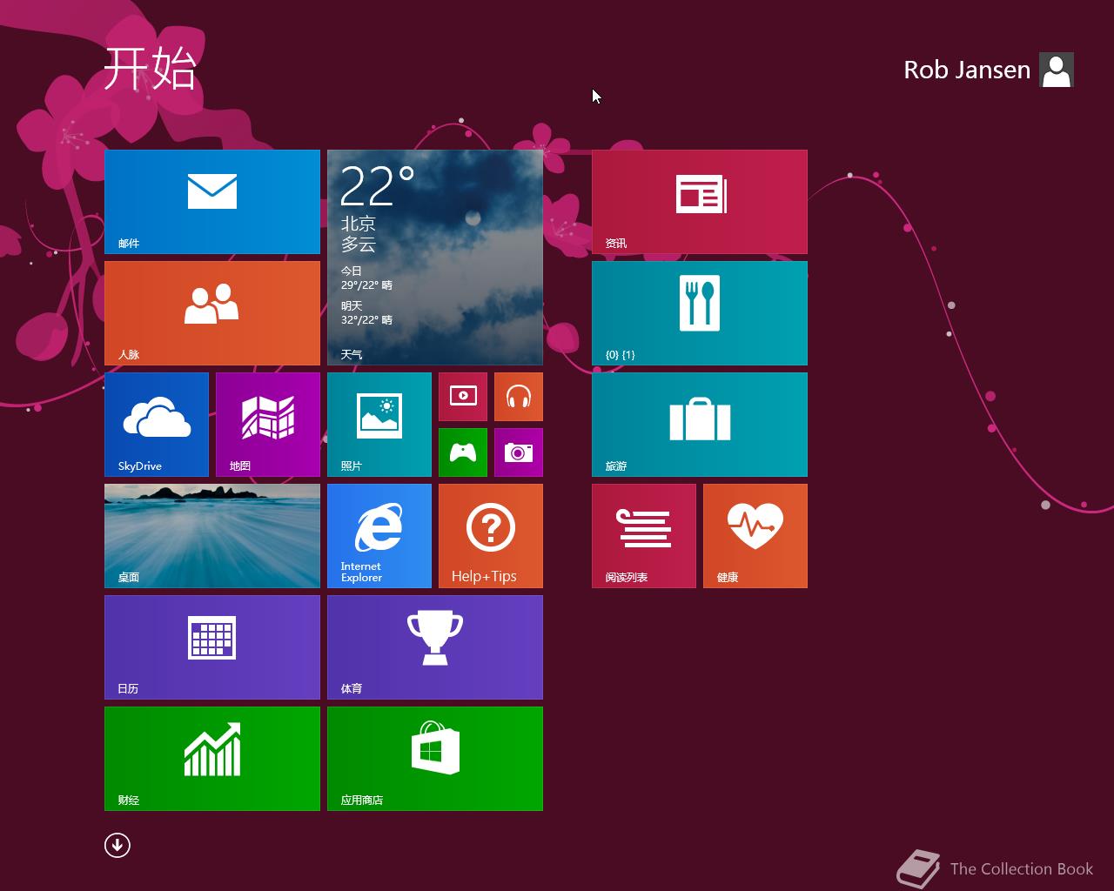Open the Food & Drink tile with fork icon
This screenshot has height=891, width=1114.
[700, 313]
